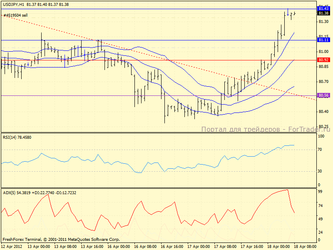333x250 pixels.
Task: Click the 12 Apr 2012 date label
Action: coord(12,246)
